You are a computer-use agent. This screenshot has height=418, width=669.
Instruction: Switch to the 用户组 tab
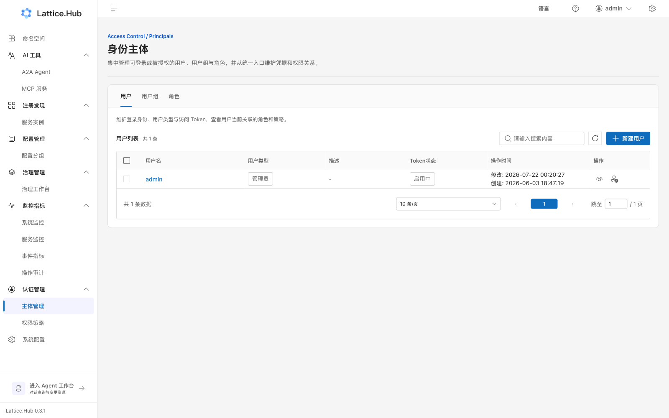(x=150, y=97)
